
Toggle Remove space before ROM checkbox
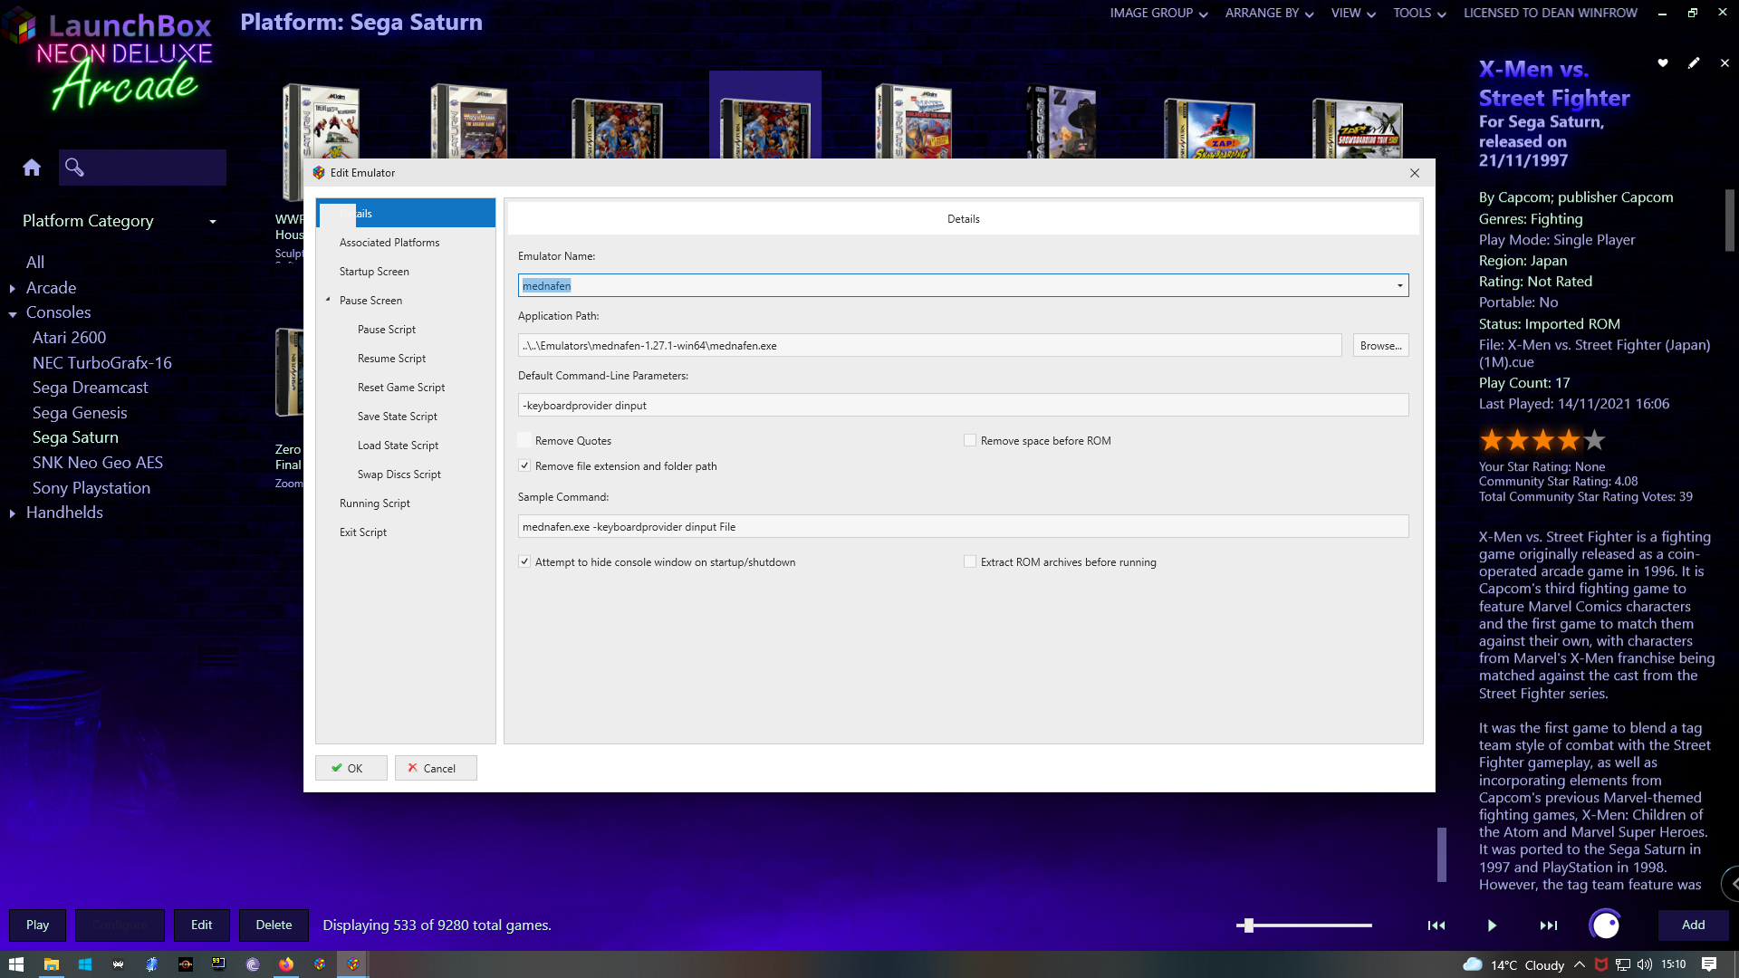tap(970, 440)
